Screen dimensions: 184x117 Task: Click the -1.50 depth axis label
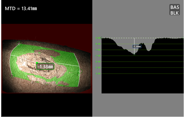click(x=98, y=56)
